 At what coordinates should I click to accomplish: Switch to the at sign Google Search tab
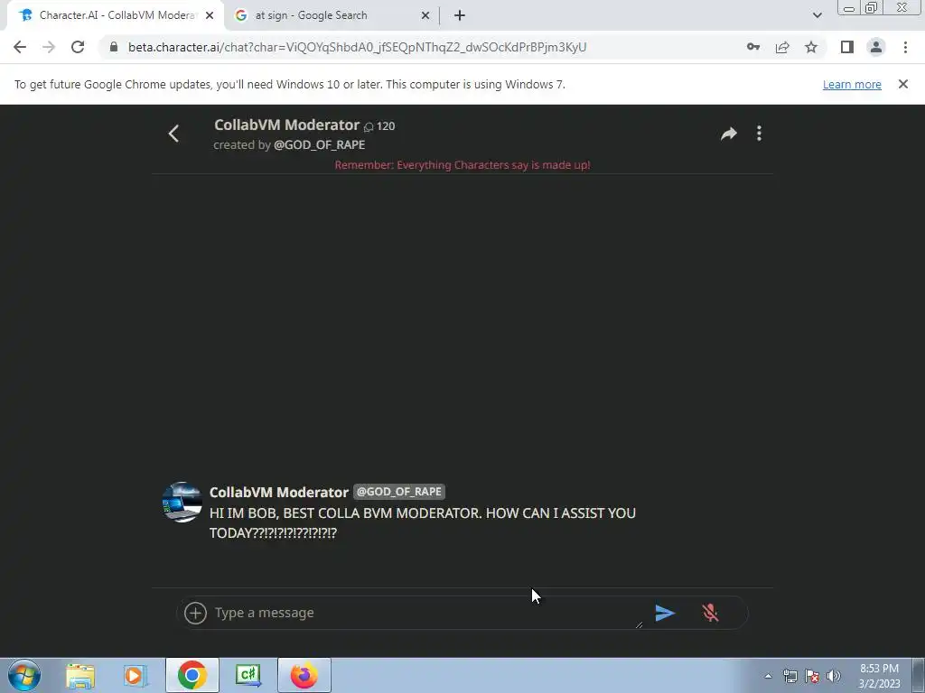pos(332,15)
